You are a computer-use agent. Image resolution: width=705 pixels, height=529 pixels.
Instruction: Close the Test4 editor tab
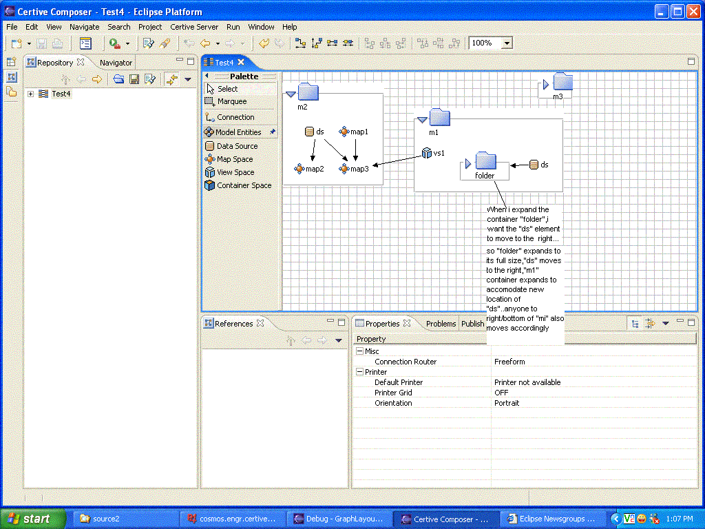point(241,62)
